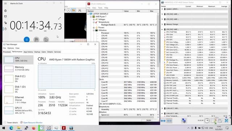Select CPU in Task Manager performance list

(18, 60)
